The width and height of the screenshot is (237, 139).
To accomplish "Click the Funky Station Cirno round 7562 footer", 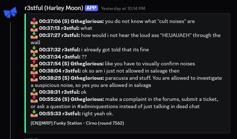I will pyautogui.click(x=77, y=123).
